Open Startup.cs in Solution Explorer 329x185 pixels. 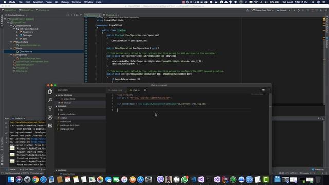point(22,71)
